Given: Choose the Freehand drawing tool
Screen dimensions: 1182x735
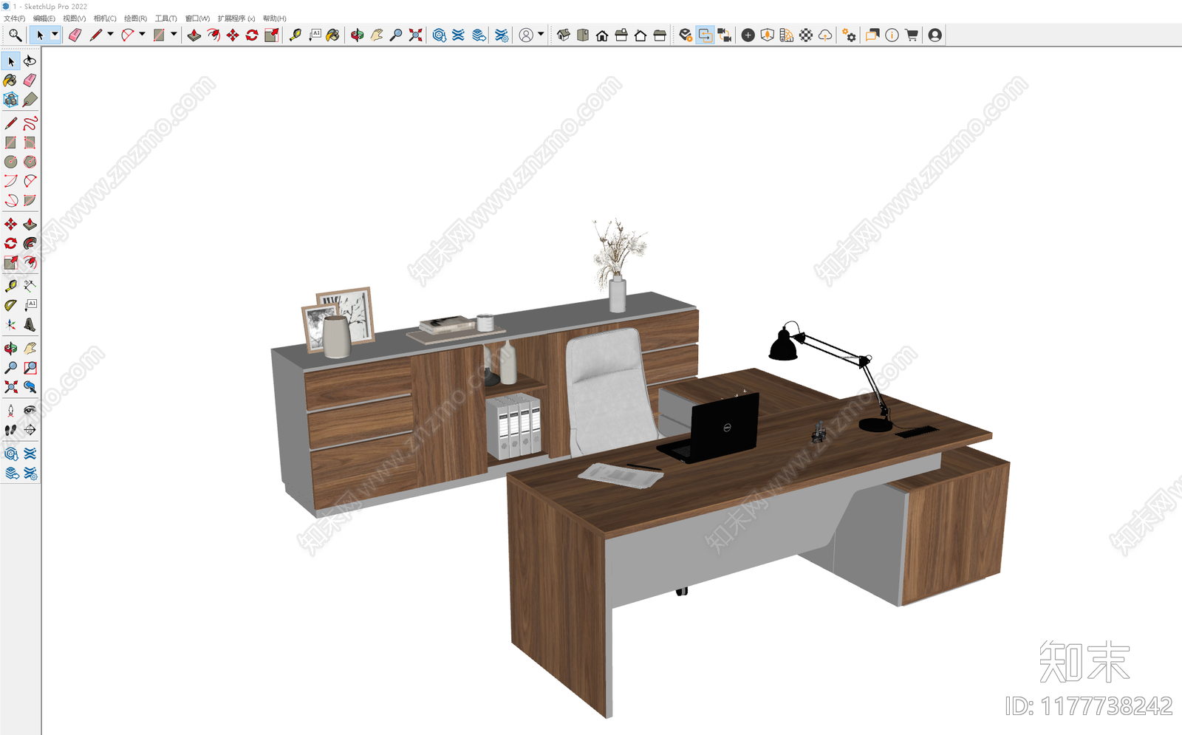Looking at the screenshot, I should [x=30, y=123].
